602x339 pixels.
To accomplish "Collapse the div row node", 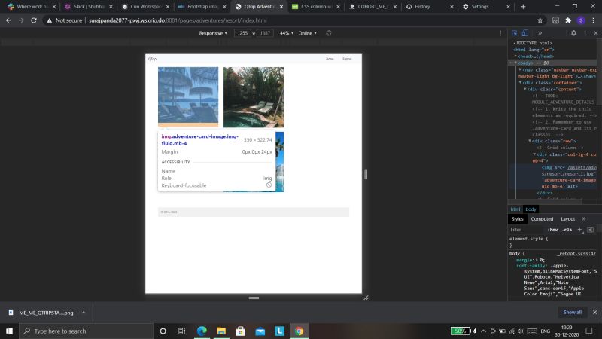I will [x=530, y=141].
